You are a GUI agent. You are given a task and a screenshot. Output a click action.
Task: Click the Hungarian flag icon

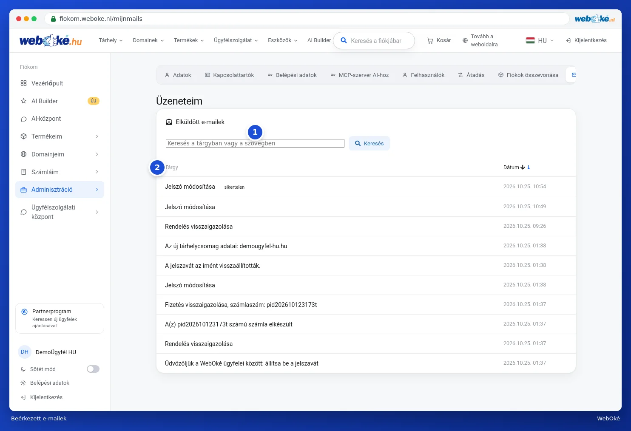point(530,40)
